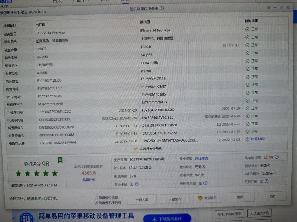297x222 pixels.
Task: Click the help icon beside Apple ID锁 已开启
Action: tap(277, 157)
